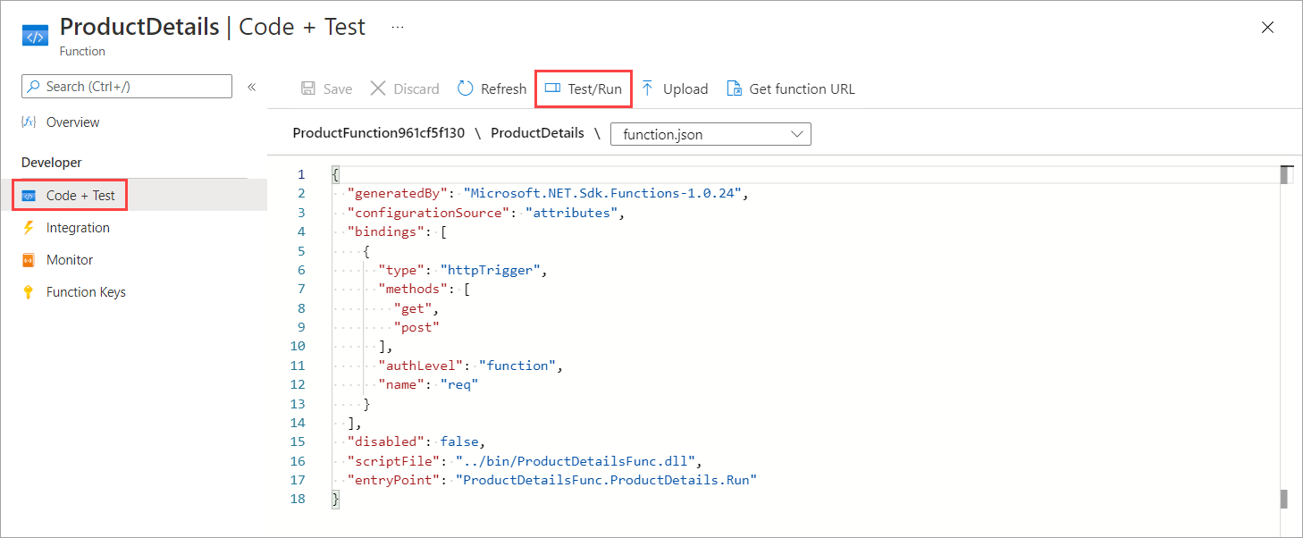The height and width of the screenshot is (538, 1303).
Task: Click the Upload arrow icon
Action: coord(648,88)
